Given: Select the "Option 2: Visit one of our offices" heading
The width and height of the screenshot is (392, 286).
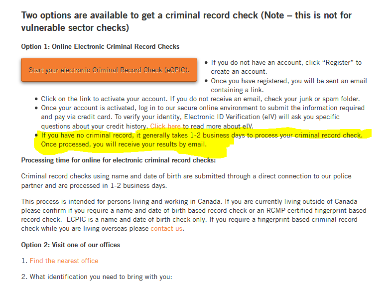Looking at the screenshot, I should [x=71, y=245].
